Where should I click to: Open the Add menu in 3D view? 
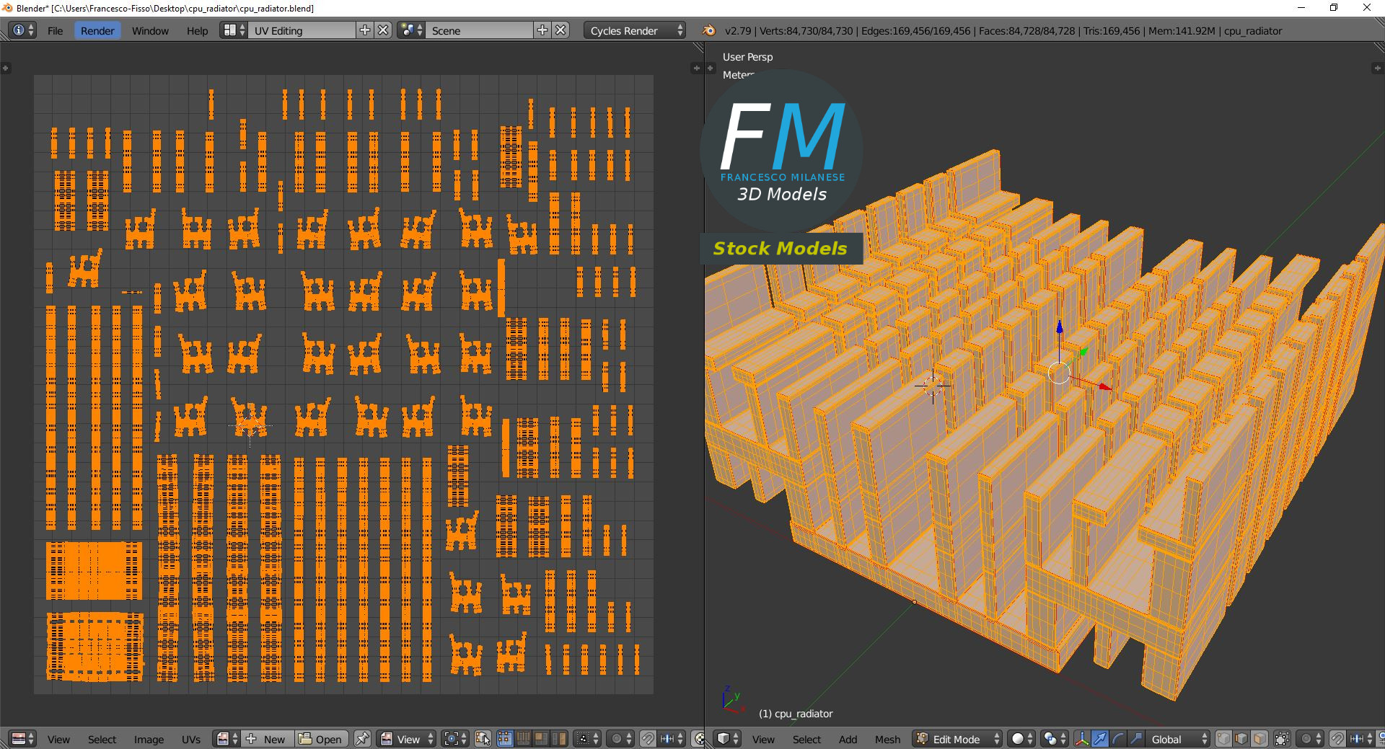pos(848,739)
